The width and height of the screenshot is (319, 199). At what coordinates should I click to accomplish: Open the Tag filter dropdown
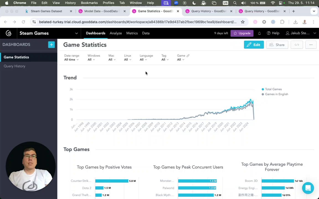pos(165,58)
